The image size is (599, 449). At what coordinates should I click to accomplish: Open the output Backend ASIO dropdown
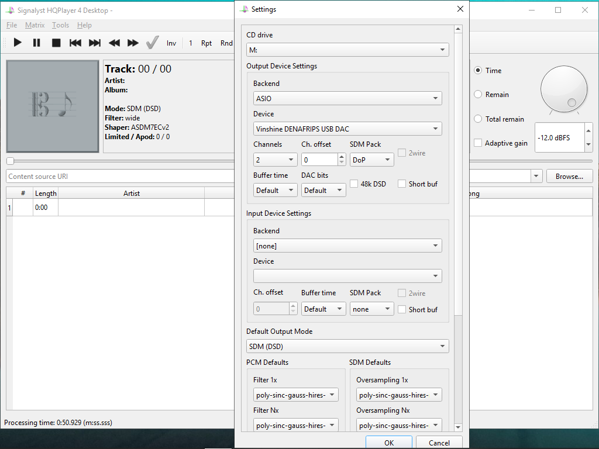pos(347,99)
